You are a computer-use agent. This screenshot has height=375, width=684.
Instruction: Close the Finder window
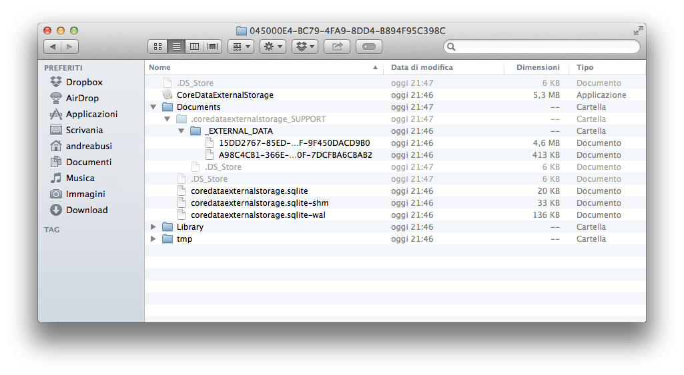pyautogui.click(x=47, y=31)
